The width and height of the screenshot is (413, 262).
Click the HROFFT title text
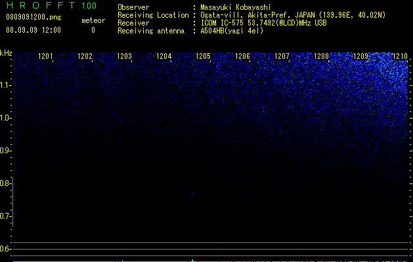pos(41,5)
